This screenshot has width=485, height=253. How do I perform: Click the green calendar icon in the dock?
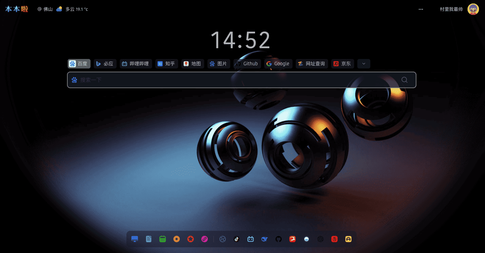click(163, 239)
